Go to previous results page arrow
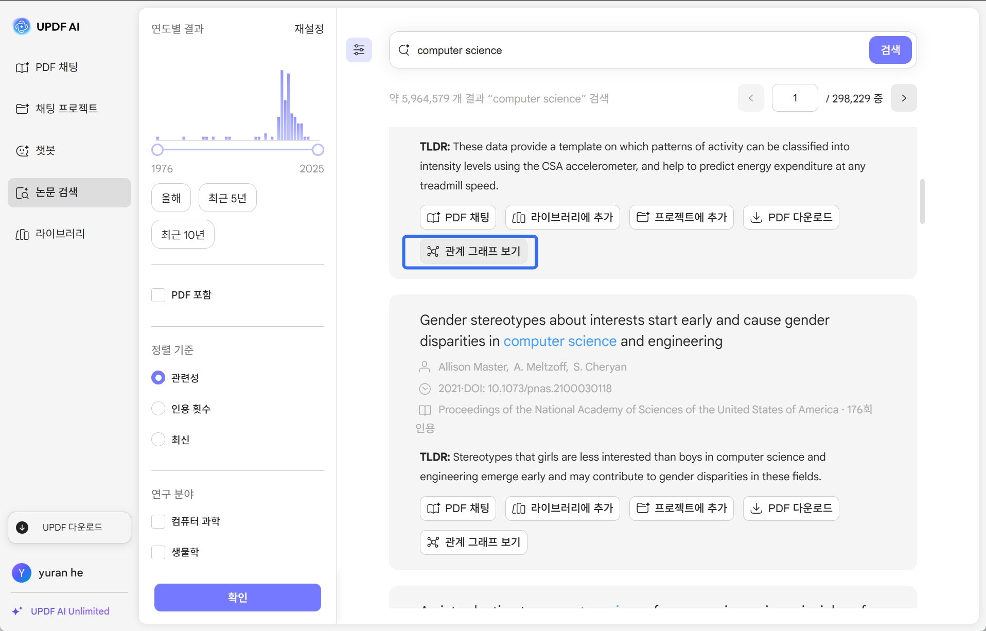This screenshot has width=986, height=631. coord(751,98)
